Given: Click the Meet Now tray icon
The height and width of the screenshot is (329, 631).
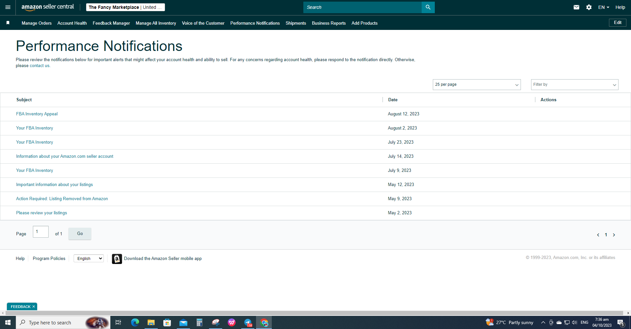Looking at the screenshot, I should click(x=551, y=322).
